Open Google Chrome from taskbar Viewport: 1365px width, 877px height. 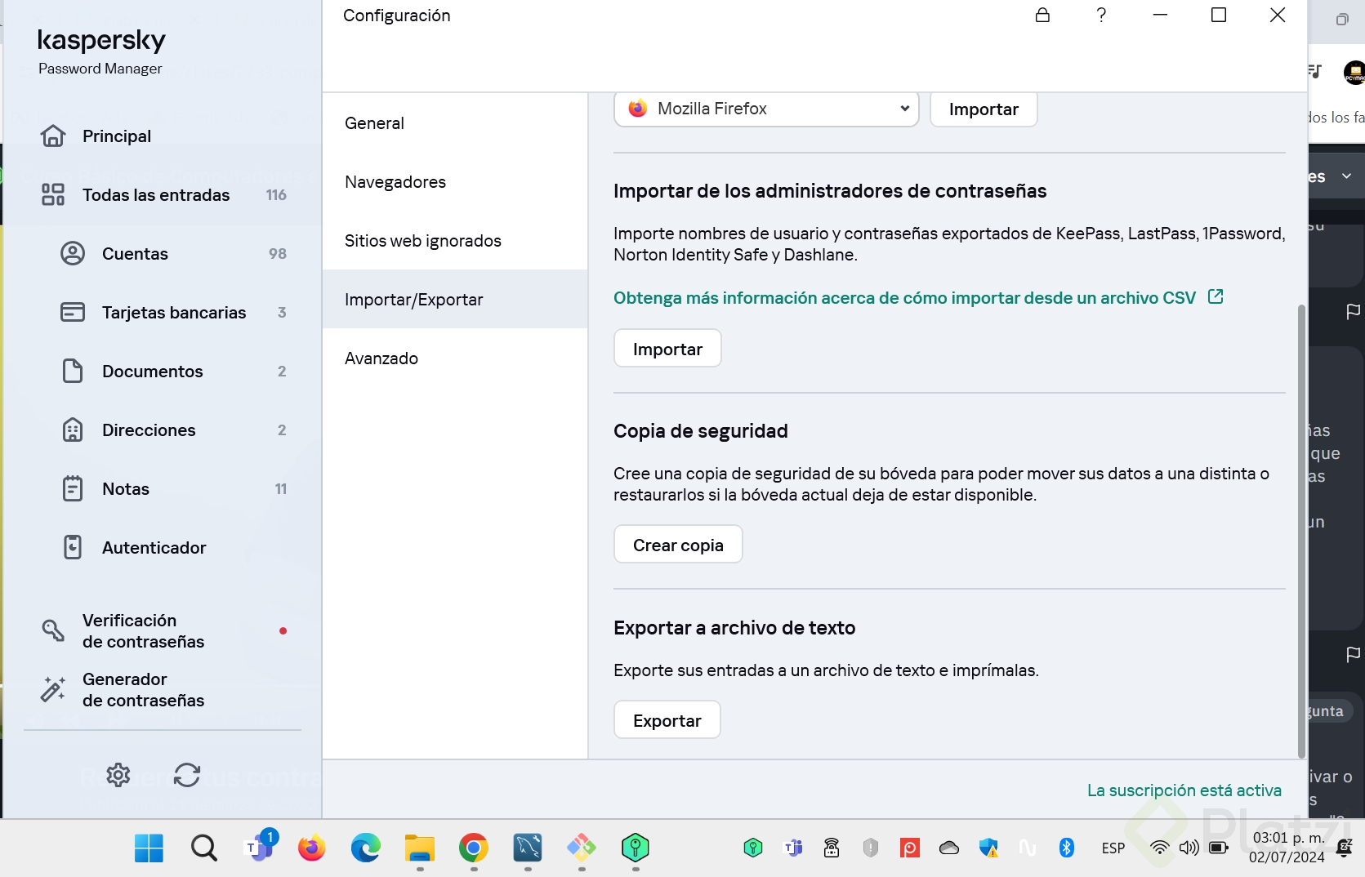tap(474, 848)
